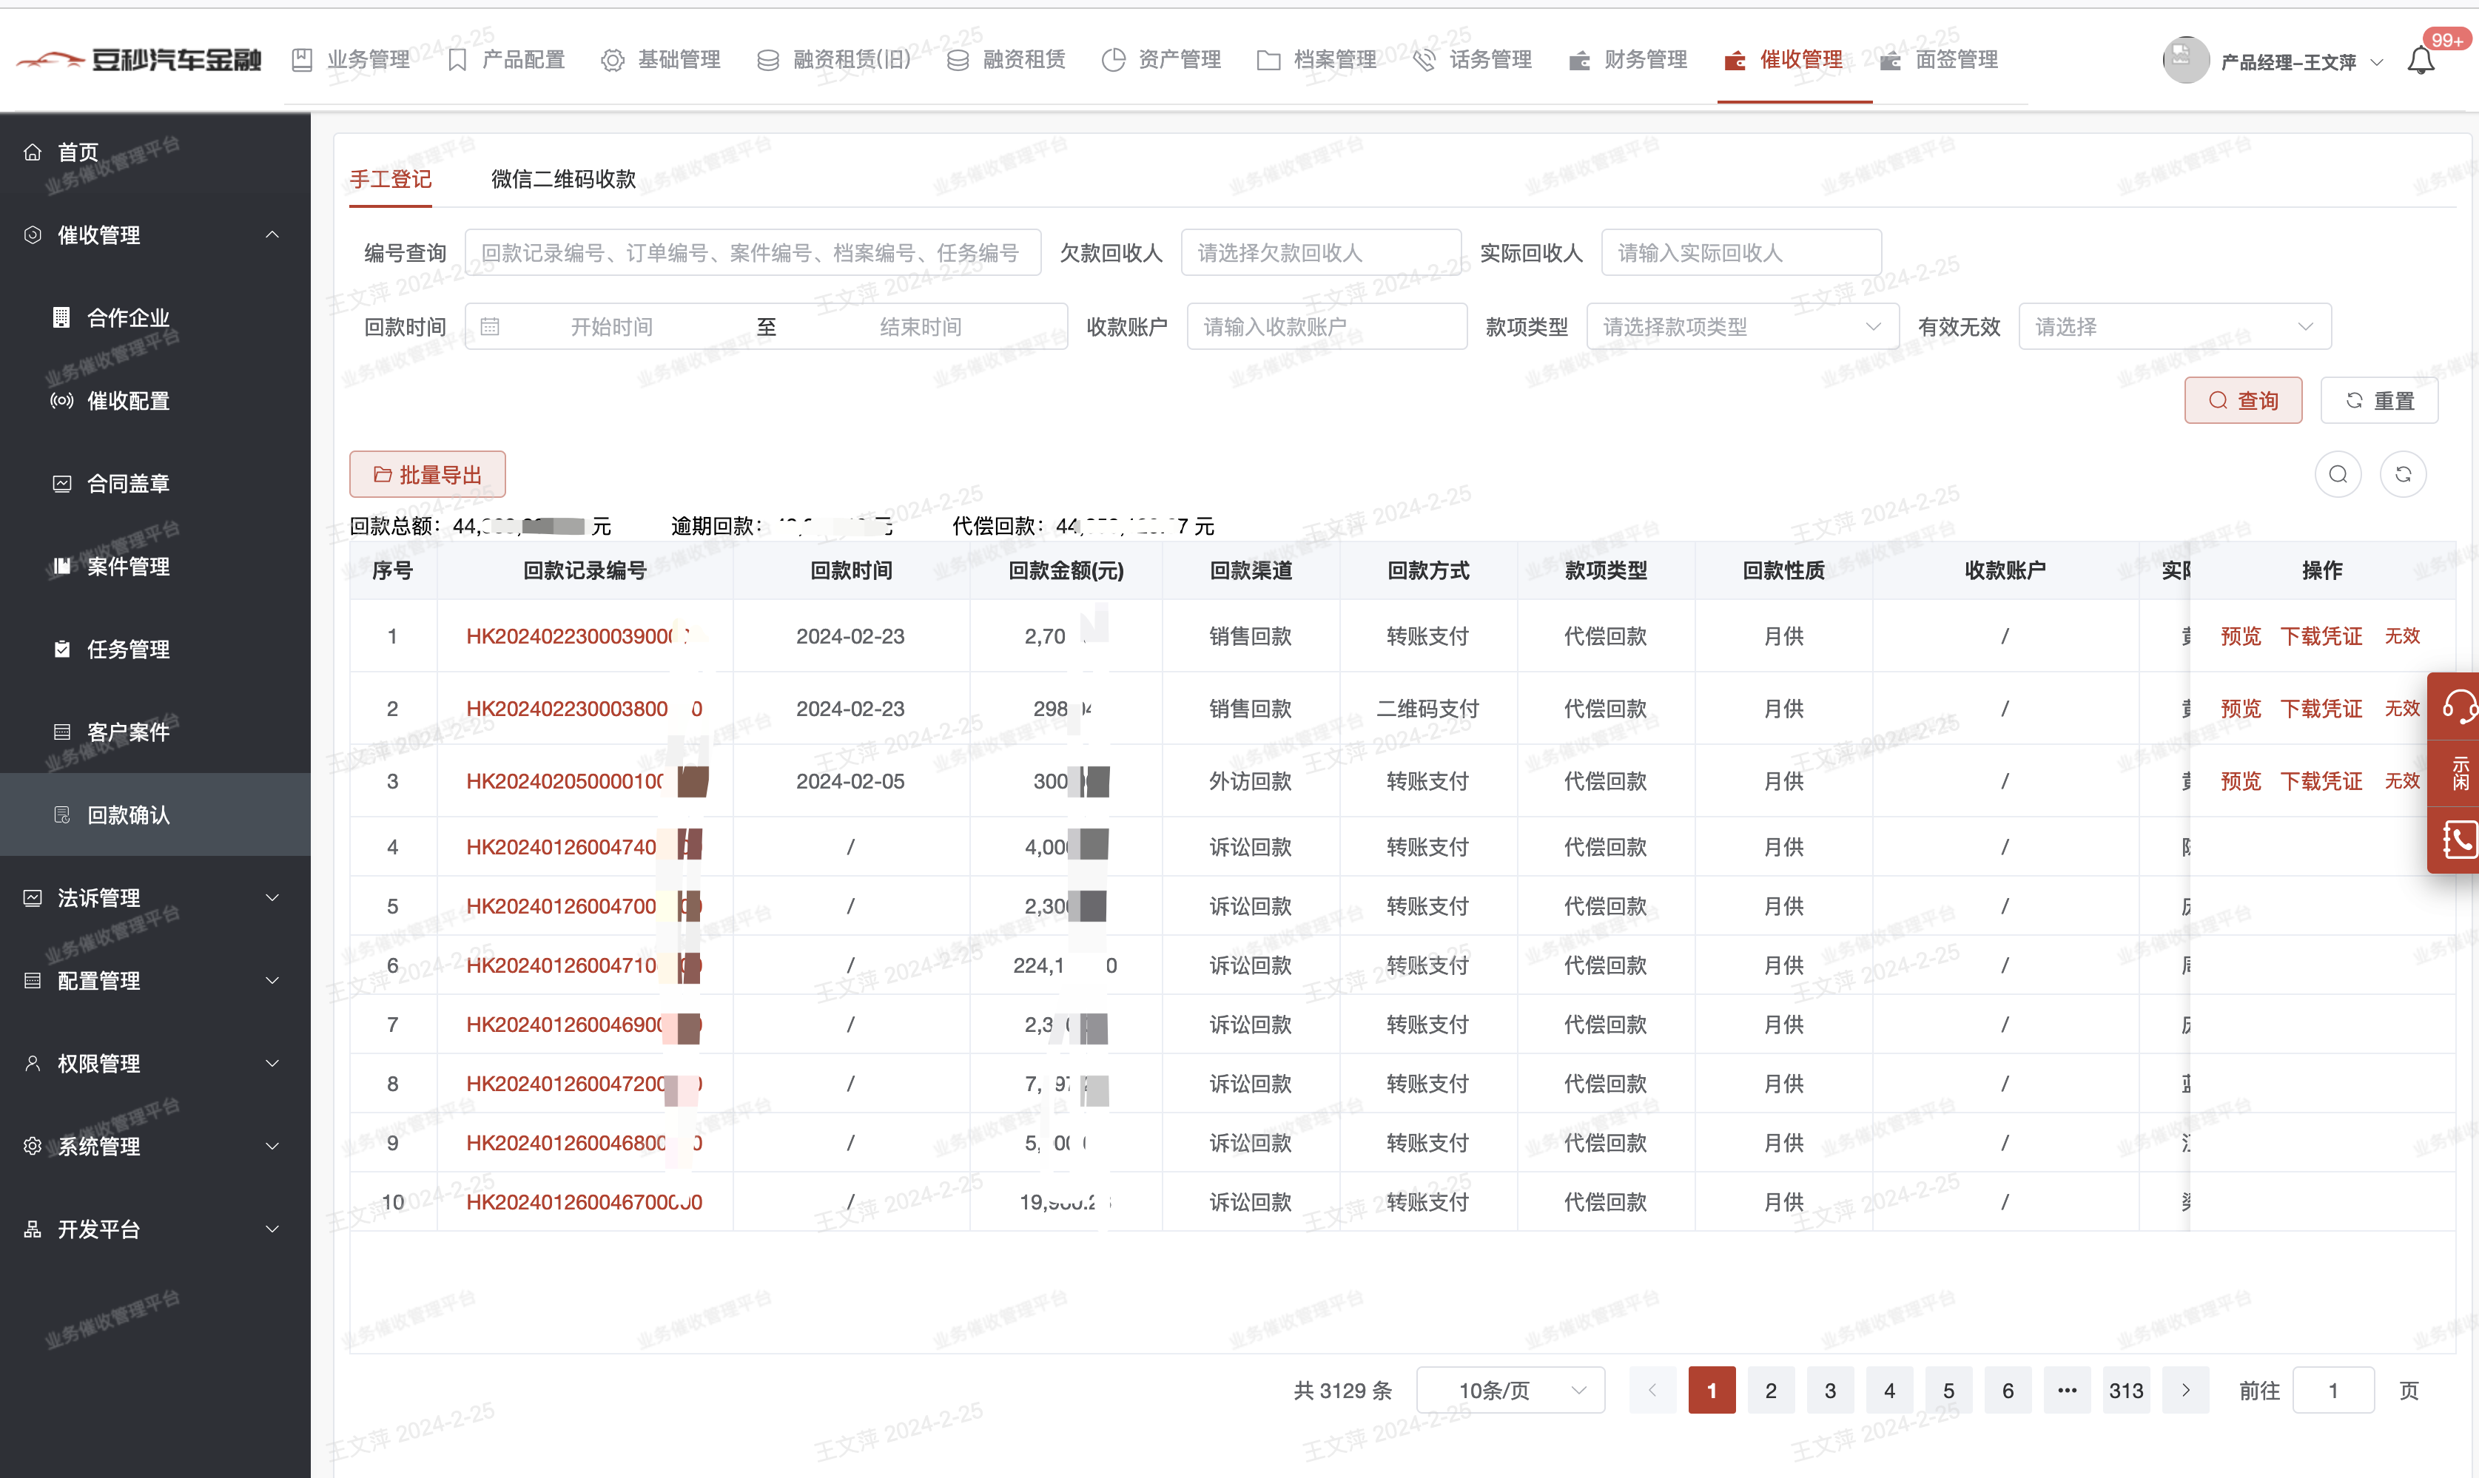This screenshot has width=2479, height=1478.
Task: Open the 有效无效 select dropdown
Action: point(2173,327)
